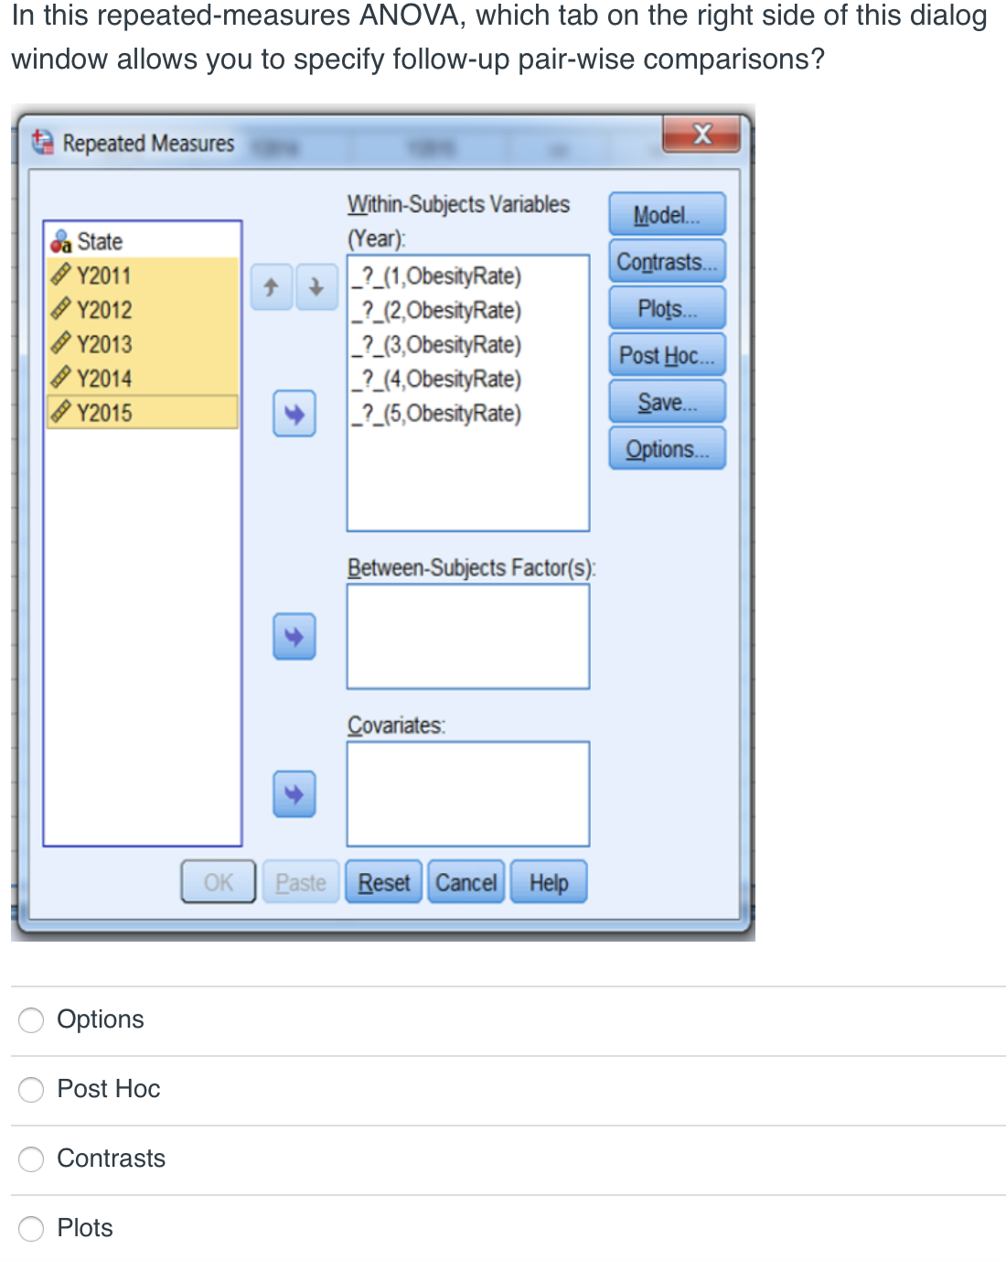The height and width of the screenshot is (1261, 1006).
Task: Select the Post Hoc answer radio button
Action: pyautogui.click(x=30, y=1090)
